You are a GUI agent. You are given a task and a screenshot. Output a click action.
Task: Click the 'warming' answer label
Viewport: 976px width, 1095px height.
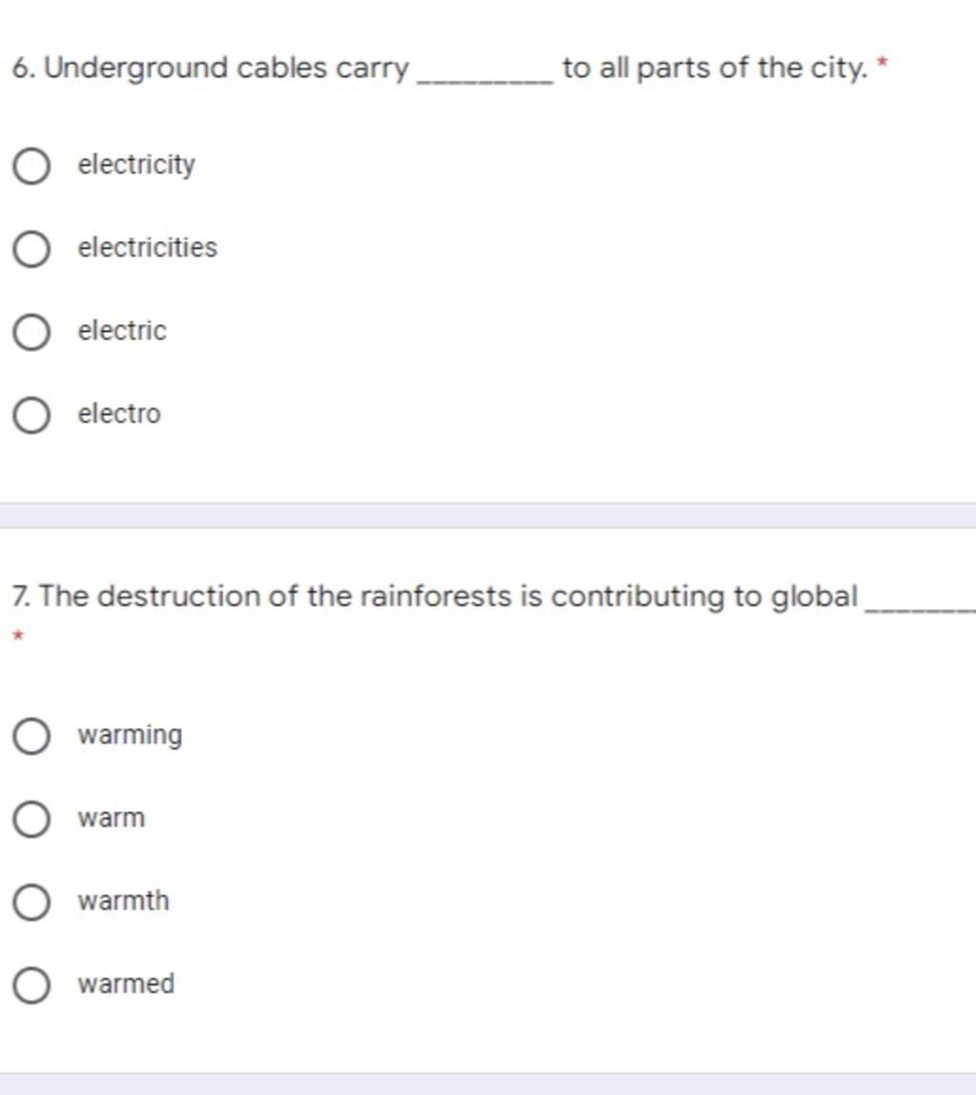[130, 736]
